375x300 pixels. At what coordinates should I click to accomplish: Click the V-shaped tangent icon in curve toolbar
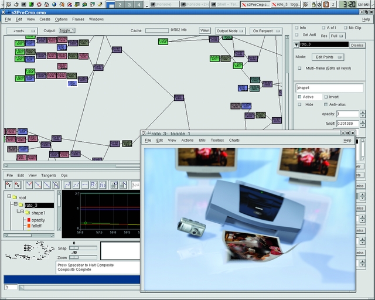pyautogui.click(x=29, y=185)
